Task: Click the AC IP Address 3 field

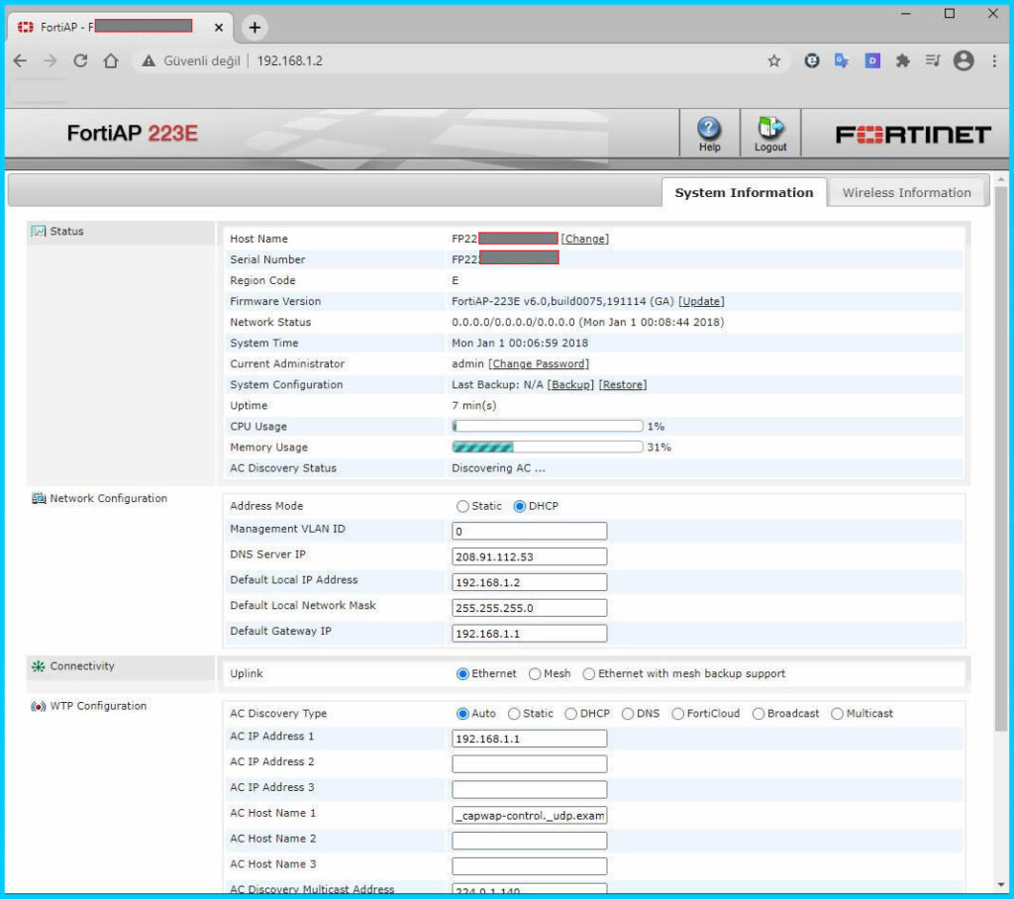Action: click(529, 790)
